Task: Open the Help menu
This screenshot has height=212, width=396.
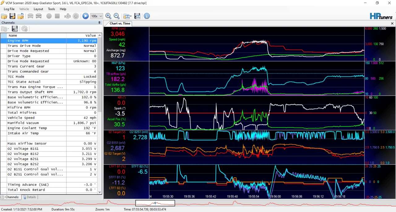Action: tap(63, 9)
